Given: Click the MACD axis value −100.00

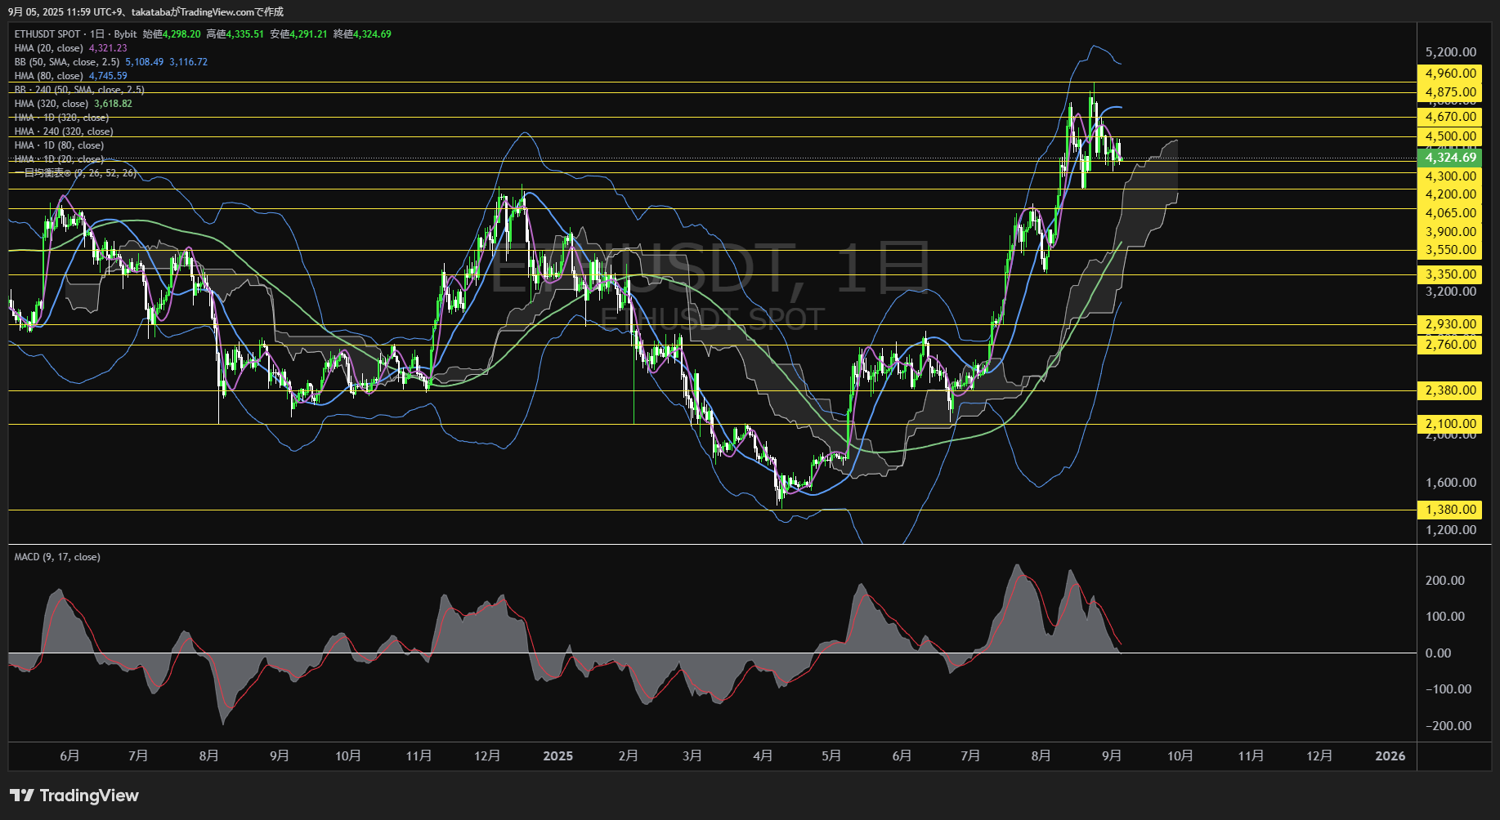Looking at the screenshot, I should (x=1449, y=689).
